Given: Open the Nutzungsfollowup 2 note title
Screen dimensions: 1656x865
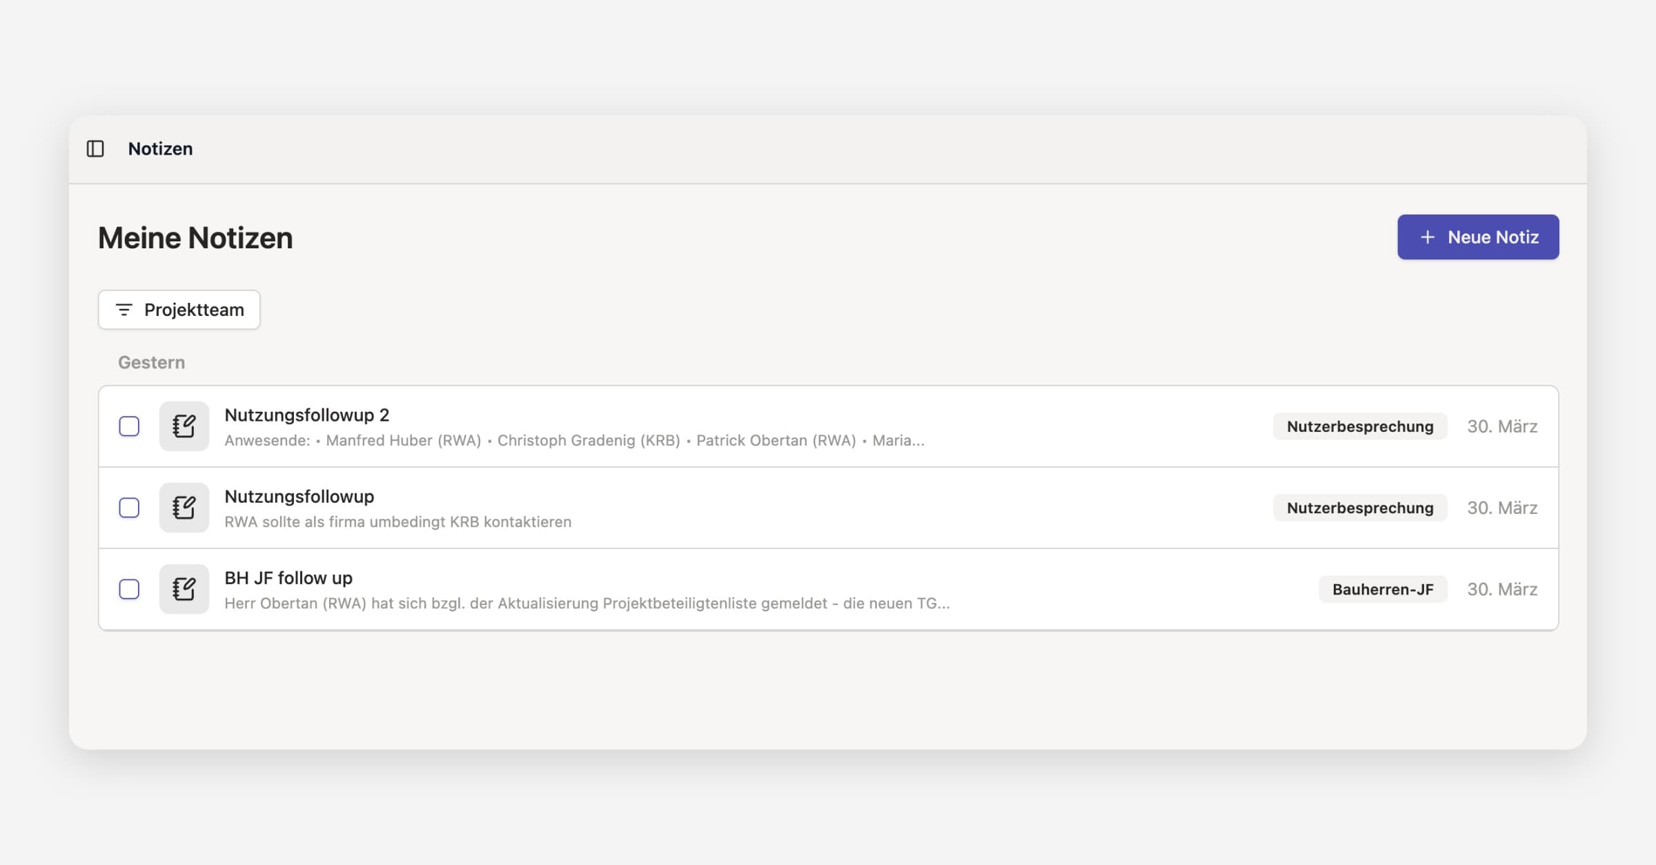Looking at the screenshot, I should pyautogui.click(x=307, y=415).
